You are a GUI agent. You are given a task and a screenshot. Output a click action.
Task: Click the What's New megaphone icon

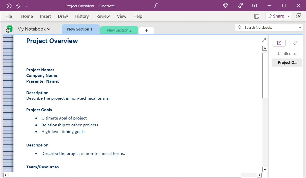[240, 6]
